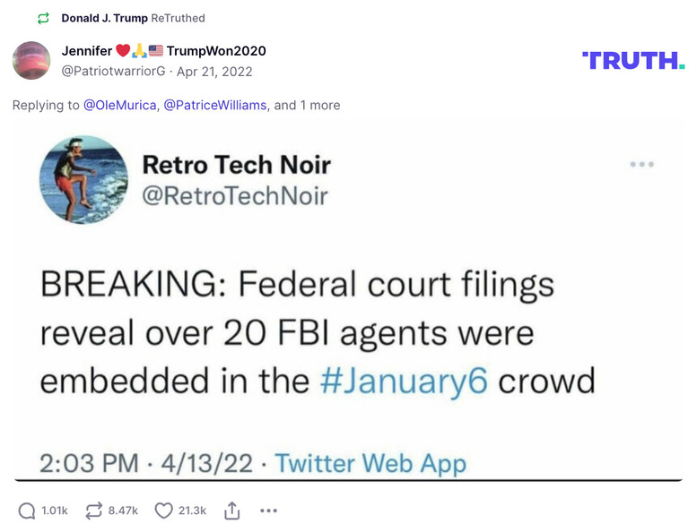The height and width of the screenshot is (532, 697).
Task: Click the ReTruth arrows icon below post
Action: coord(92,510)
